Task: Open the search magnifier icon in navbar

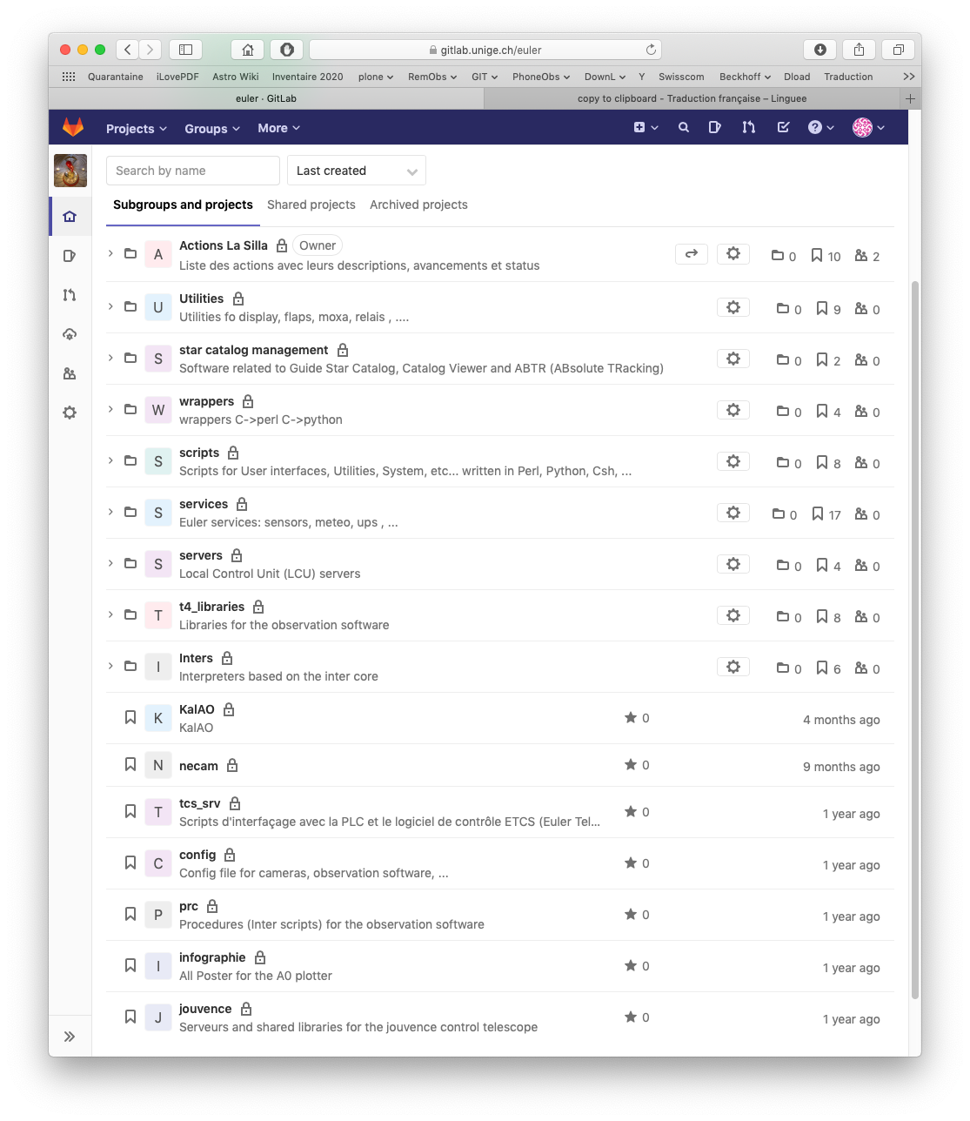Action: [684, 128]
